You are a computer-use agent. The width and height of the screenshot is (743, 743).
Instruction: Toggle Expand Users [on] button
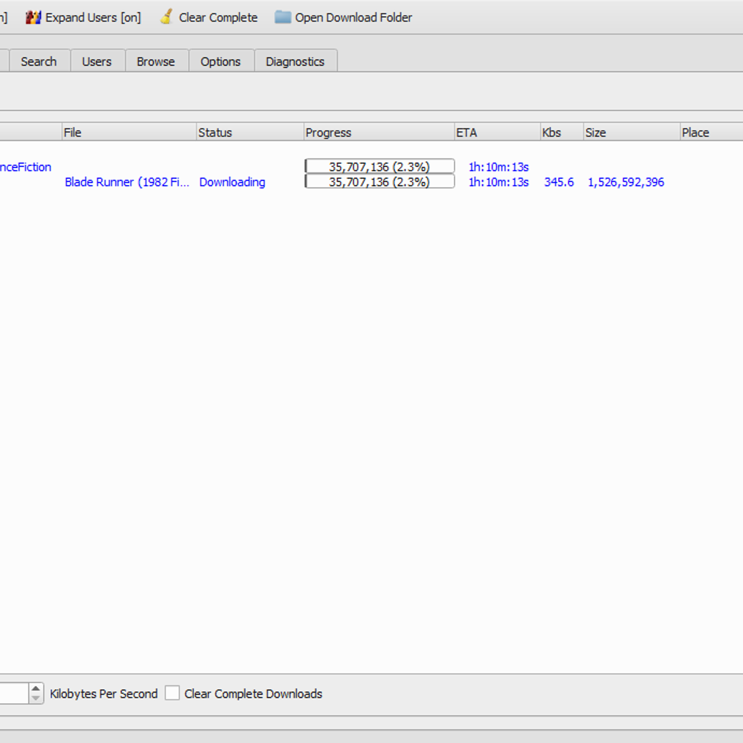pyautogui.click(x=83, y=18)
